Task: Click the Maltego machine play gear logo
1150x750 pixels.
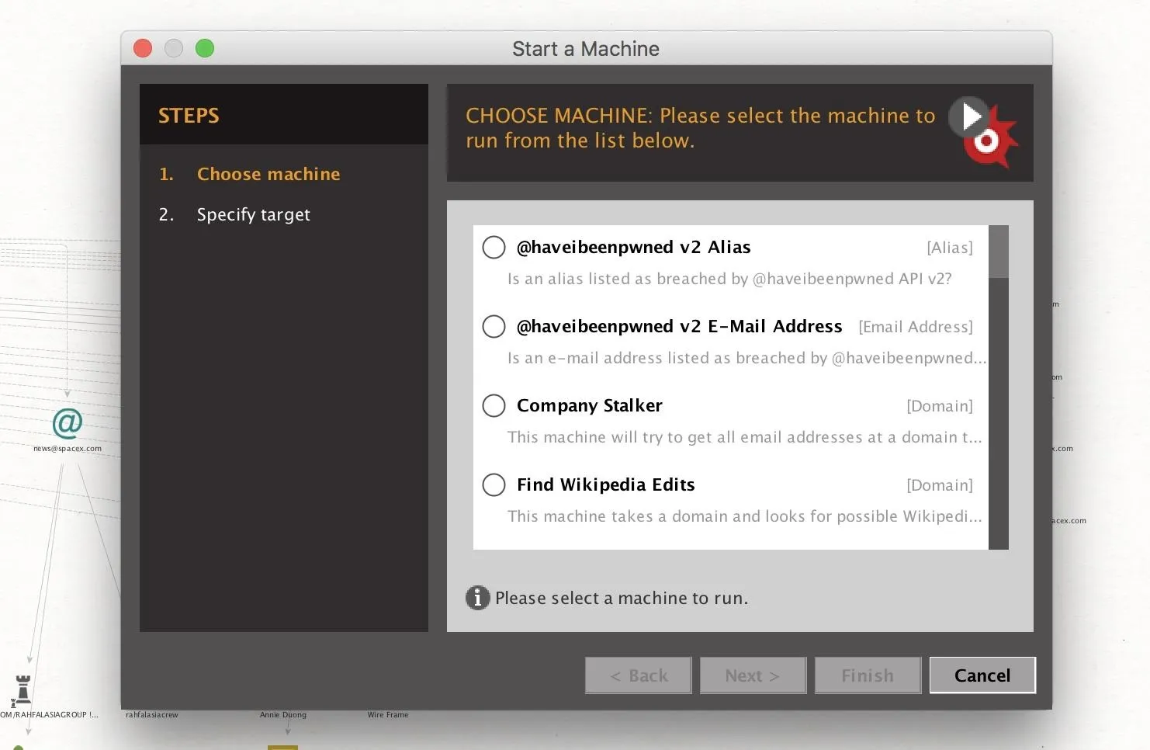Action: [x=983, y=132]
